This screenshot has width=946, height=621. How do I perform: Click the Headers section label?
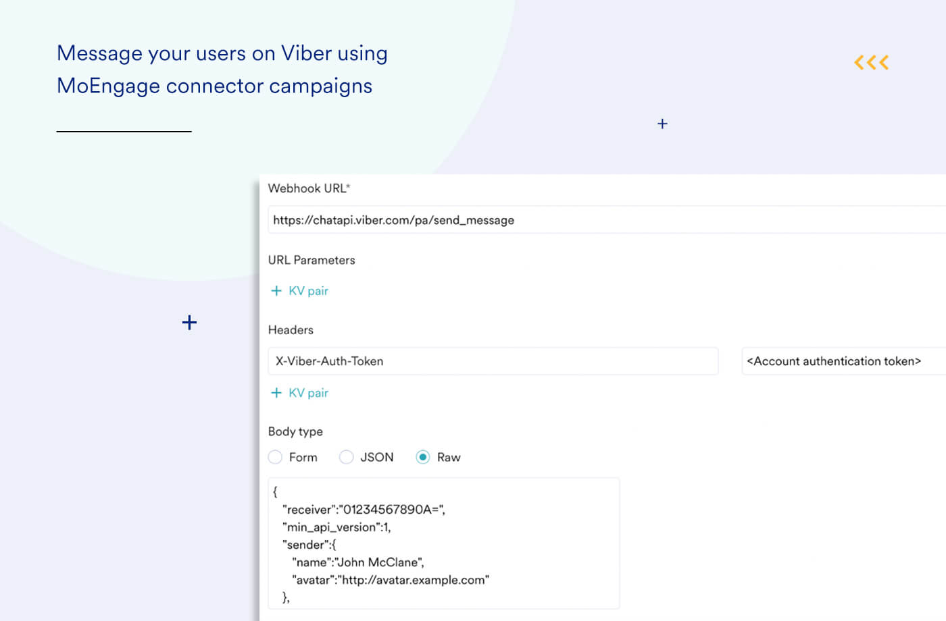(x=291, y=330)
